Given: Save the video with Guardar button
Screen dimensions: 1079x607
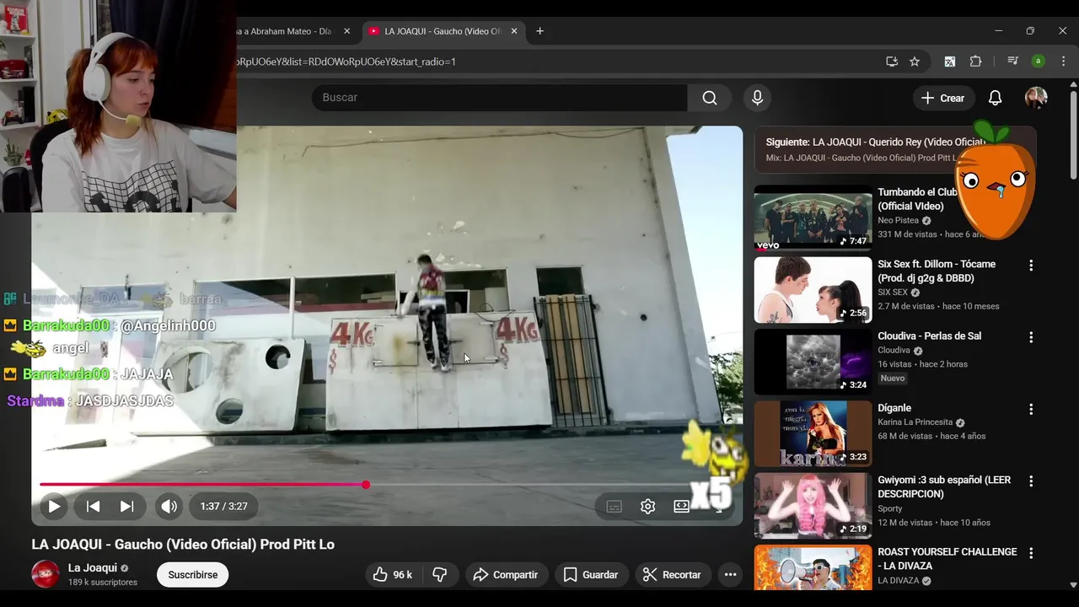Looking at the screenshot, I should coord(591,575).
